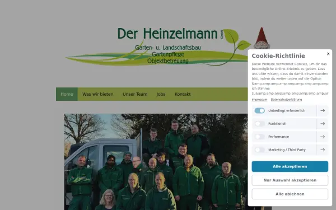
Task: Open the Impressum link
Action: coord(259,100)
